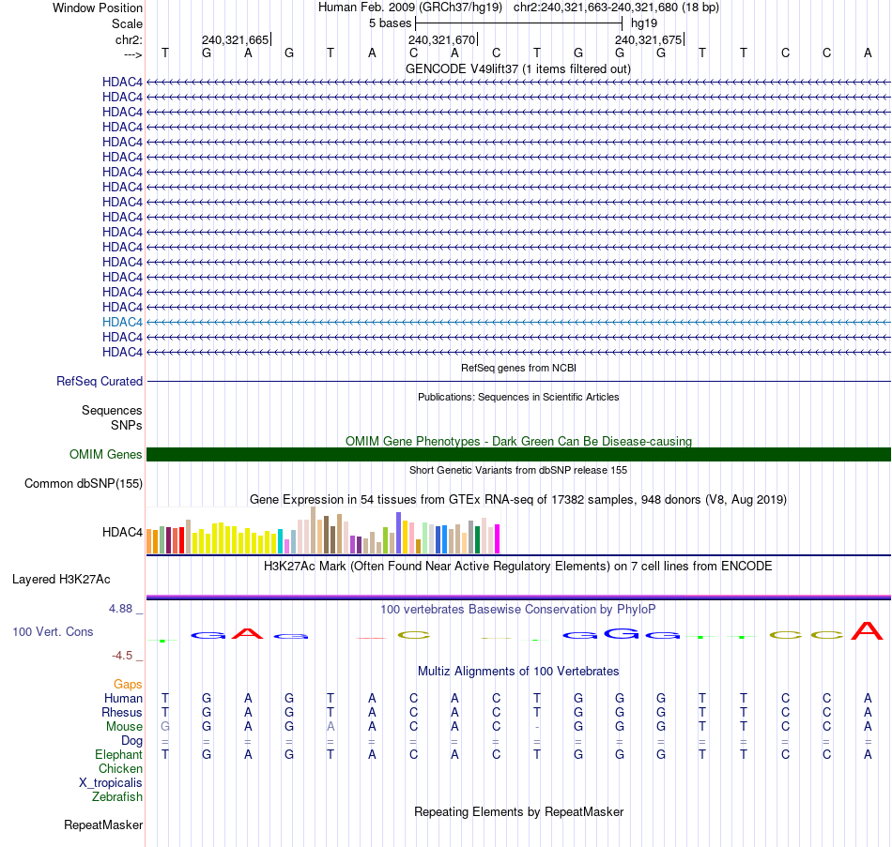Click 'Publications: Sequences in Scientific Articles' title
892x847 pixels.
518,398
